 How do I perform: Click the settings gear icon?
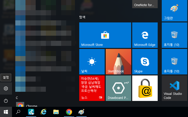(6, 88)
